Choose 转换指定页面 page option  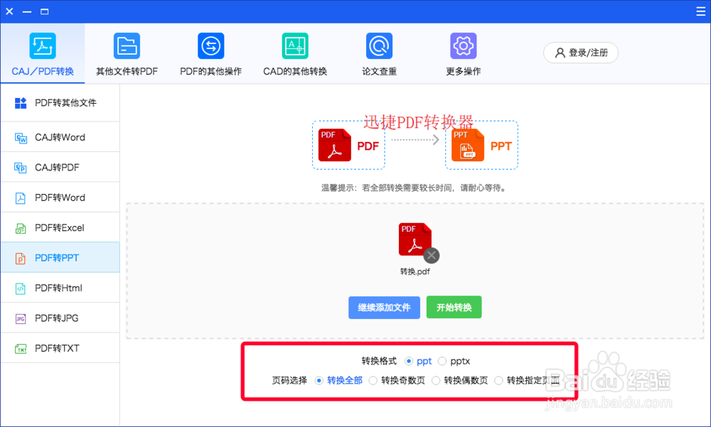point(499,380)
